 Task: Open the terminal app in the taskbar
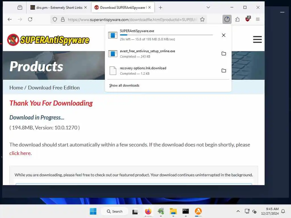[186, 211]
